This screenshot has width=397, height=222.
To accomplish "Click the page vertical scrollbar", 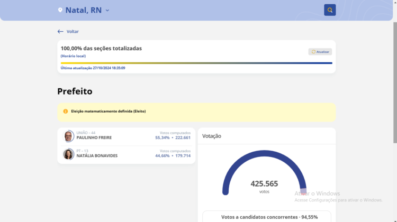I will (x=394, y=79).
